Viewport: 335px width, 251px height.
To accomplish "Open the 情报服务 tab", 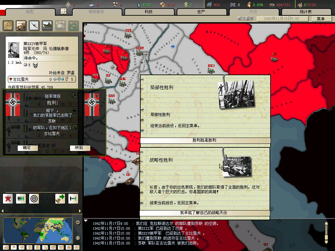I will (x=97, y=12).
